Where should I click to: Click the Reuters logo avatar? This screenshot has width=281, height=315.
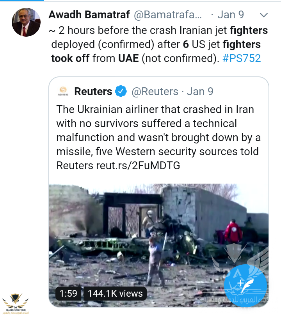coord(63,92)
